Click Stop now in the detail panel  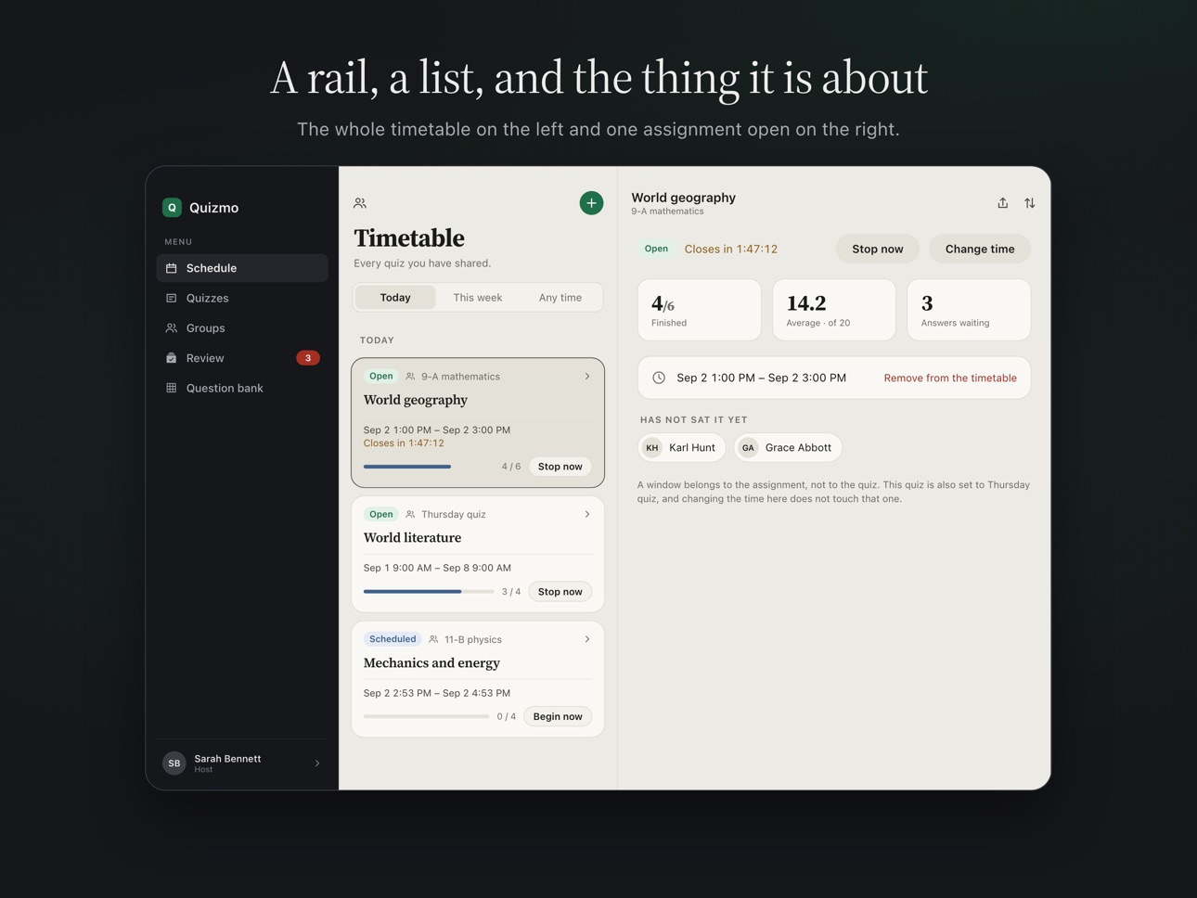(x=878, y=249)
